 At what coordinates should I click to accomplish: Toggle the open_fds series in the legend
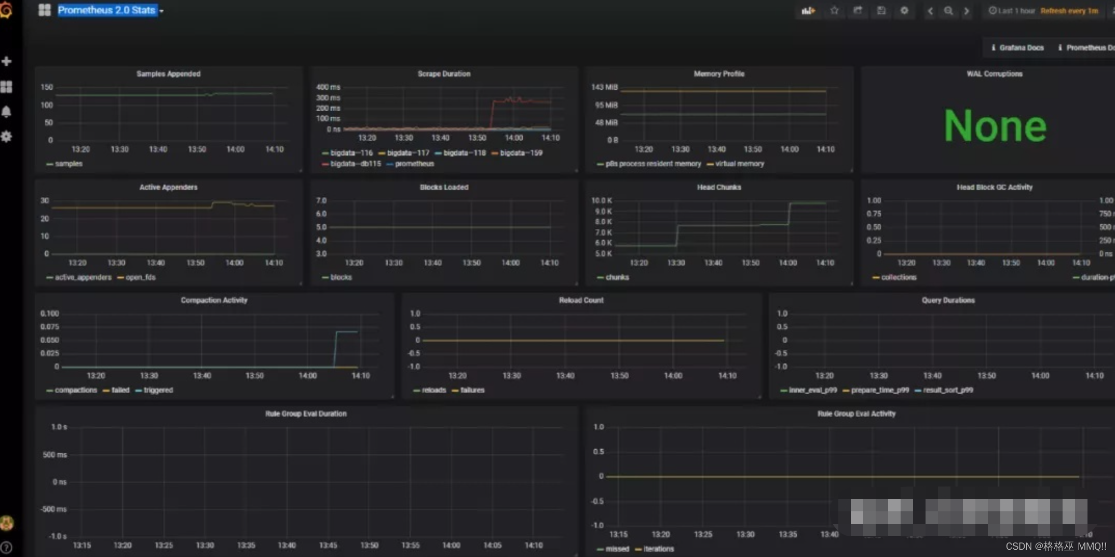[x=140, y=277]
